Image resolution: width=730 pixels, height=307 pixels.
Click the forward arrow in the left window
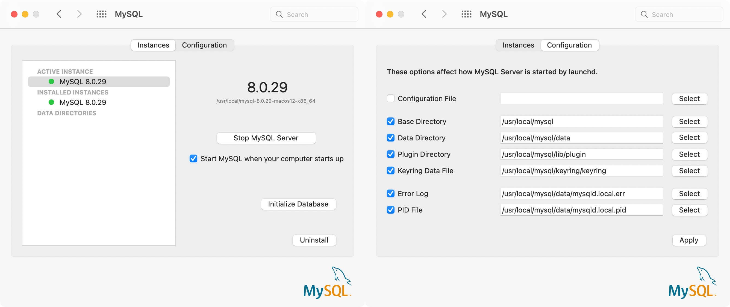(x=79, y=14)
